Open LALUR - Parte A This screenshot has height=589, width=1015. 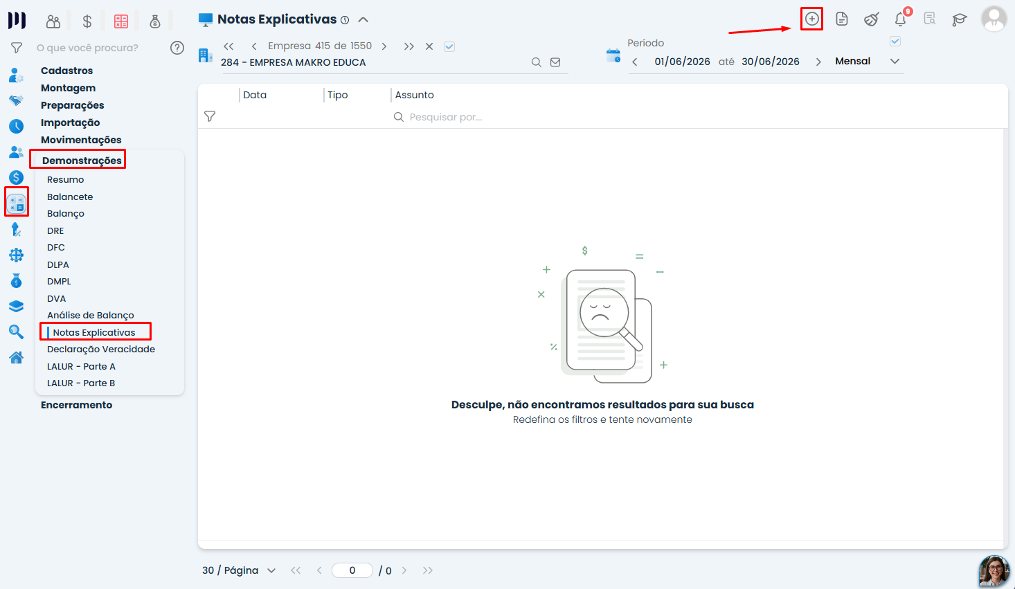[81, 366]
